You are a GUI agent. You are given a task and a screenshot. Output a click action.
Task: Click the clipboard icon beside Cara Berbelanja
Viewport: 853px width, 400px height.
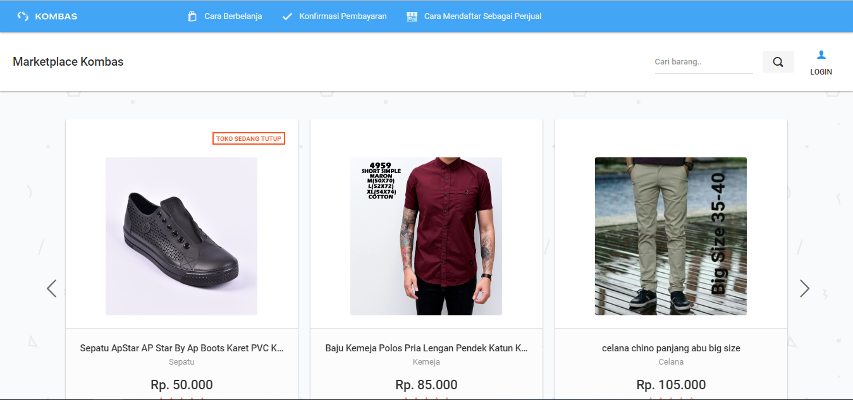pos(192,16)
